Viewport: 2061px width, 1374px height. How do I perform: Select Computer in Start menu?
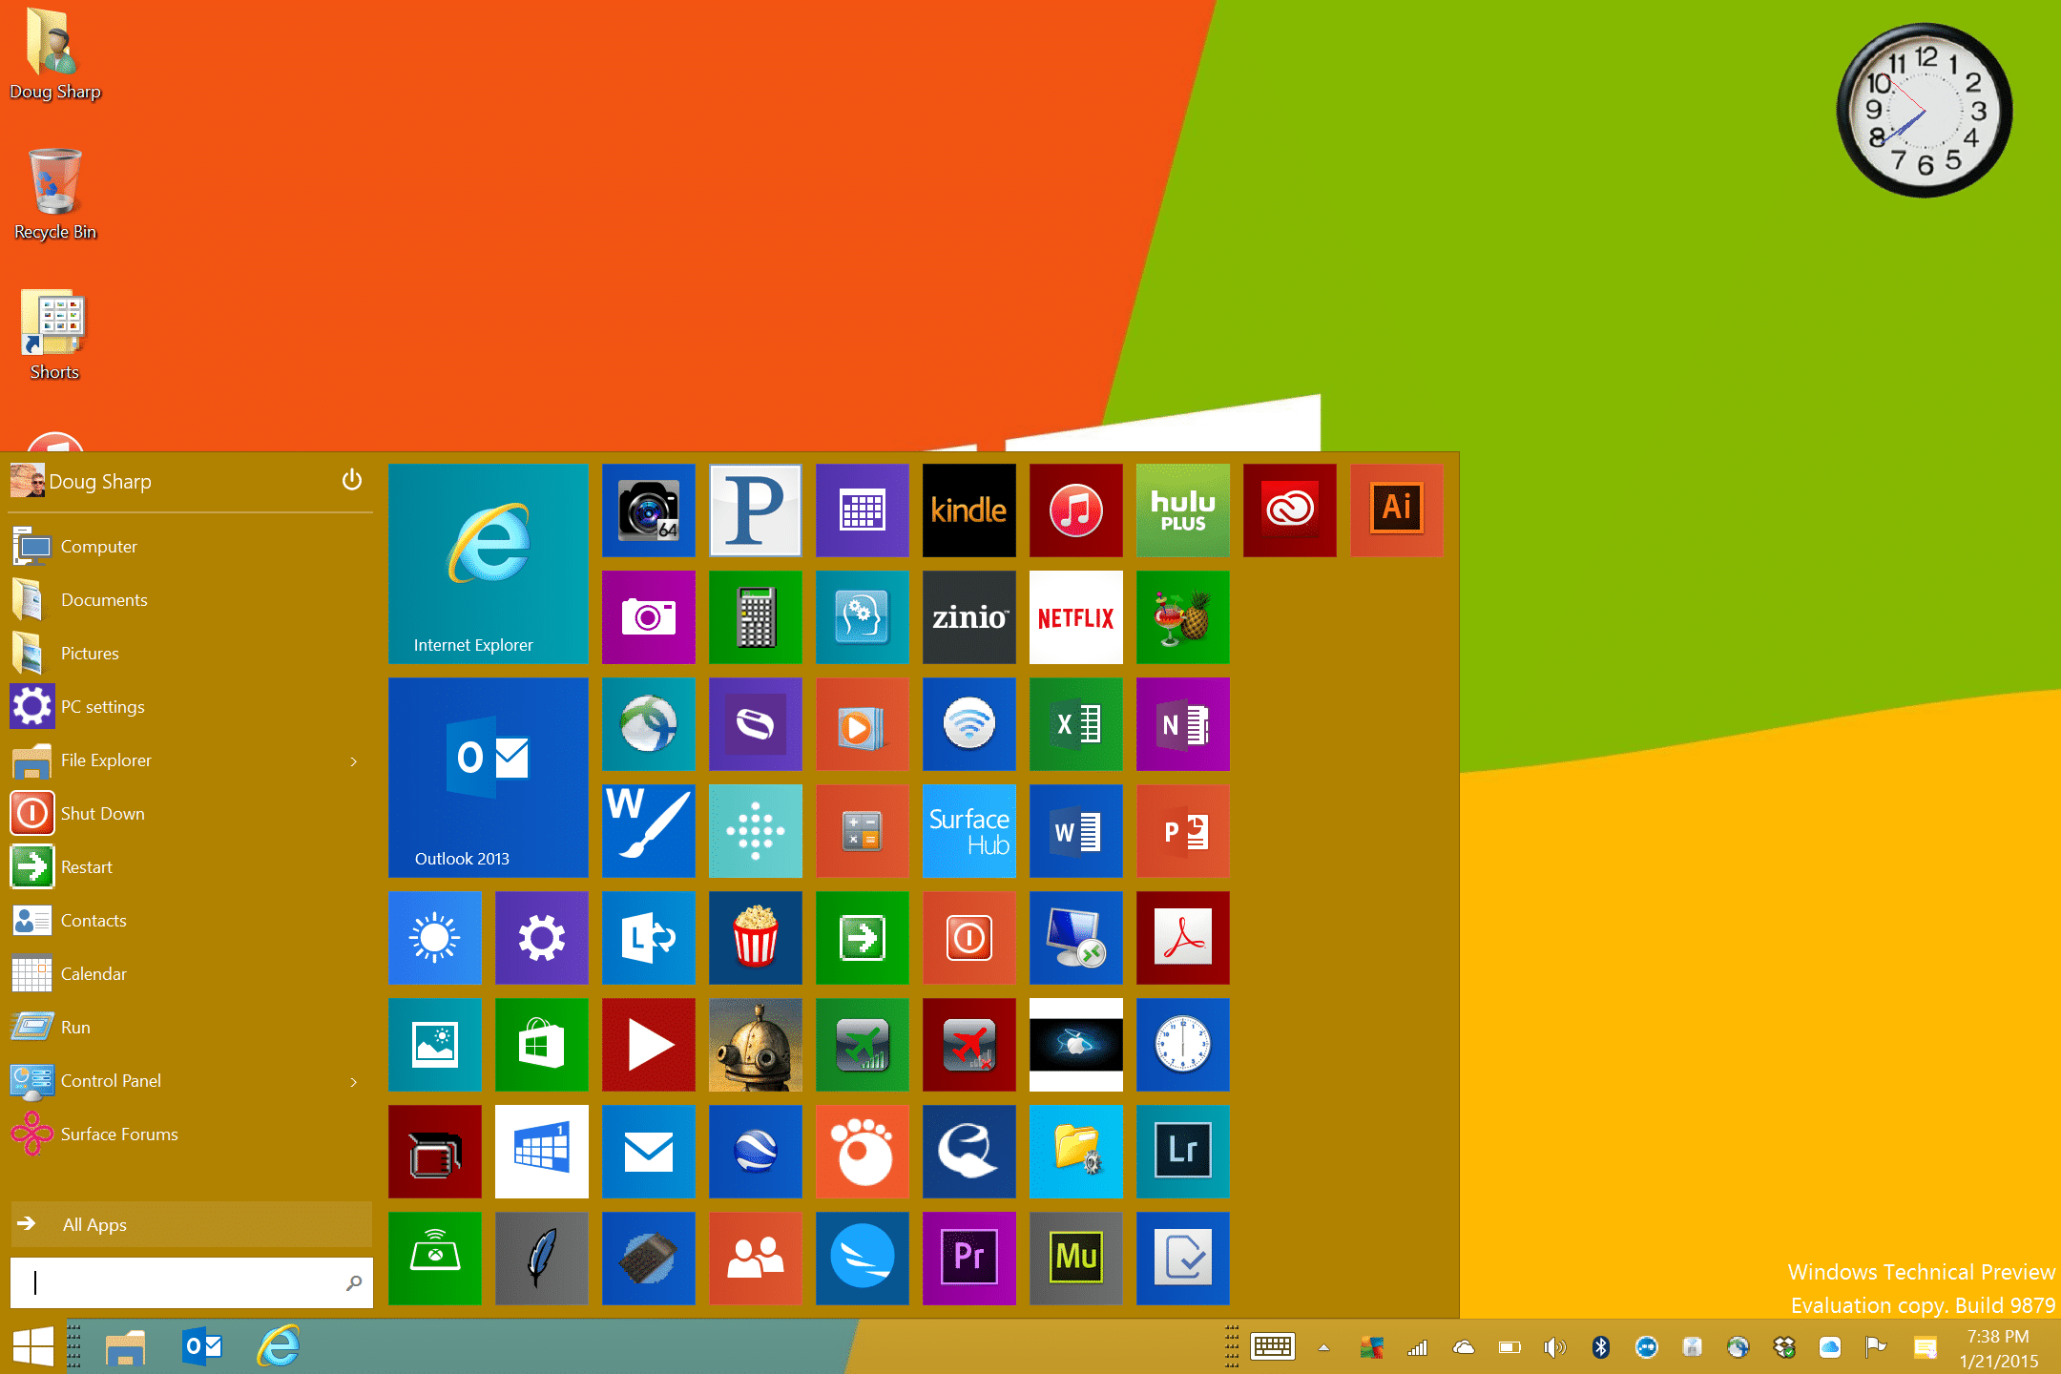click(191, 547)
